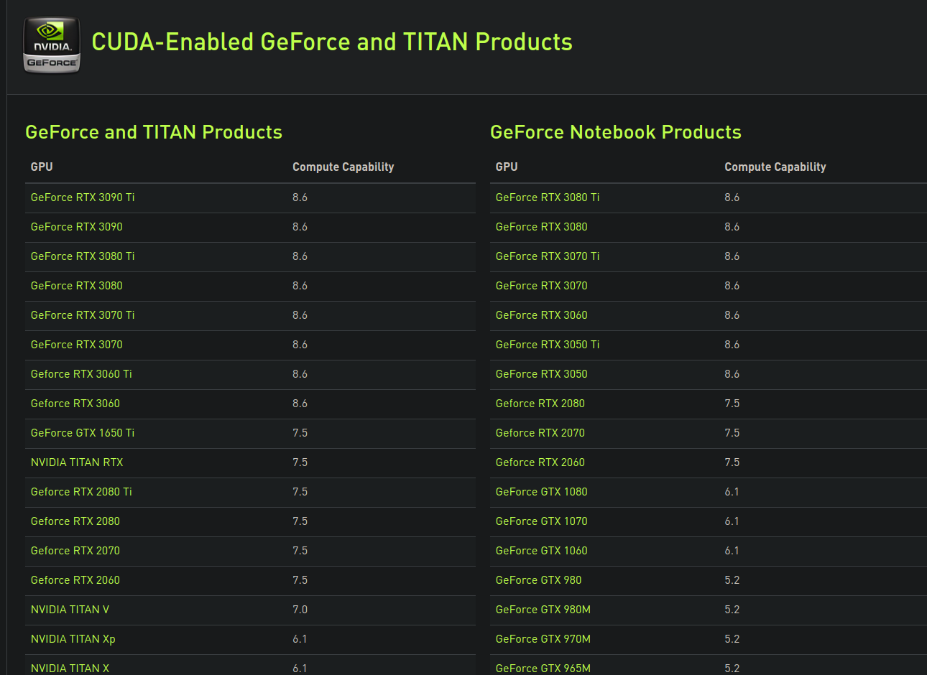Open the GeForce GTX 965M link
The image size is (927, 675).
543,668
